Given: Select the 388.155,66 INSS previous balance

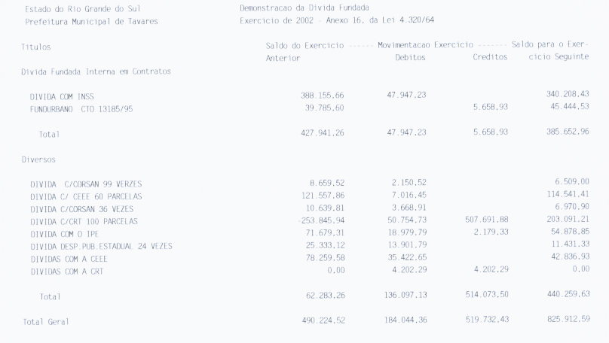Looking at the screenshot, I should tap(322, 96).
